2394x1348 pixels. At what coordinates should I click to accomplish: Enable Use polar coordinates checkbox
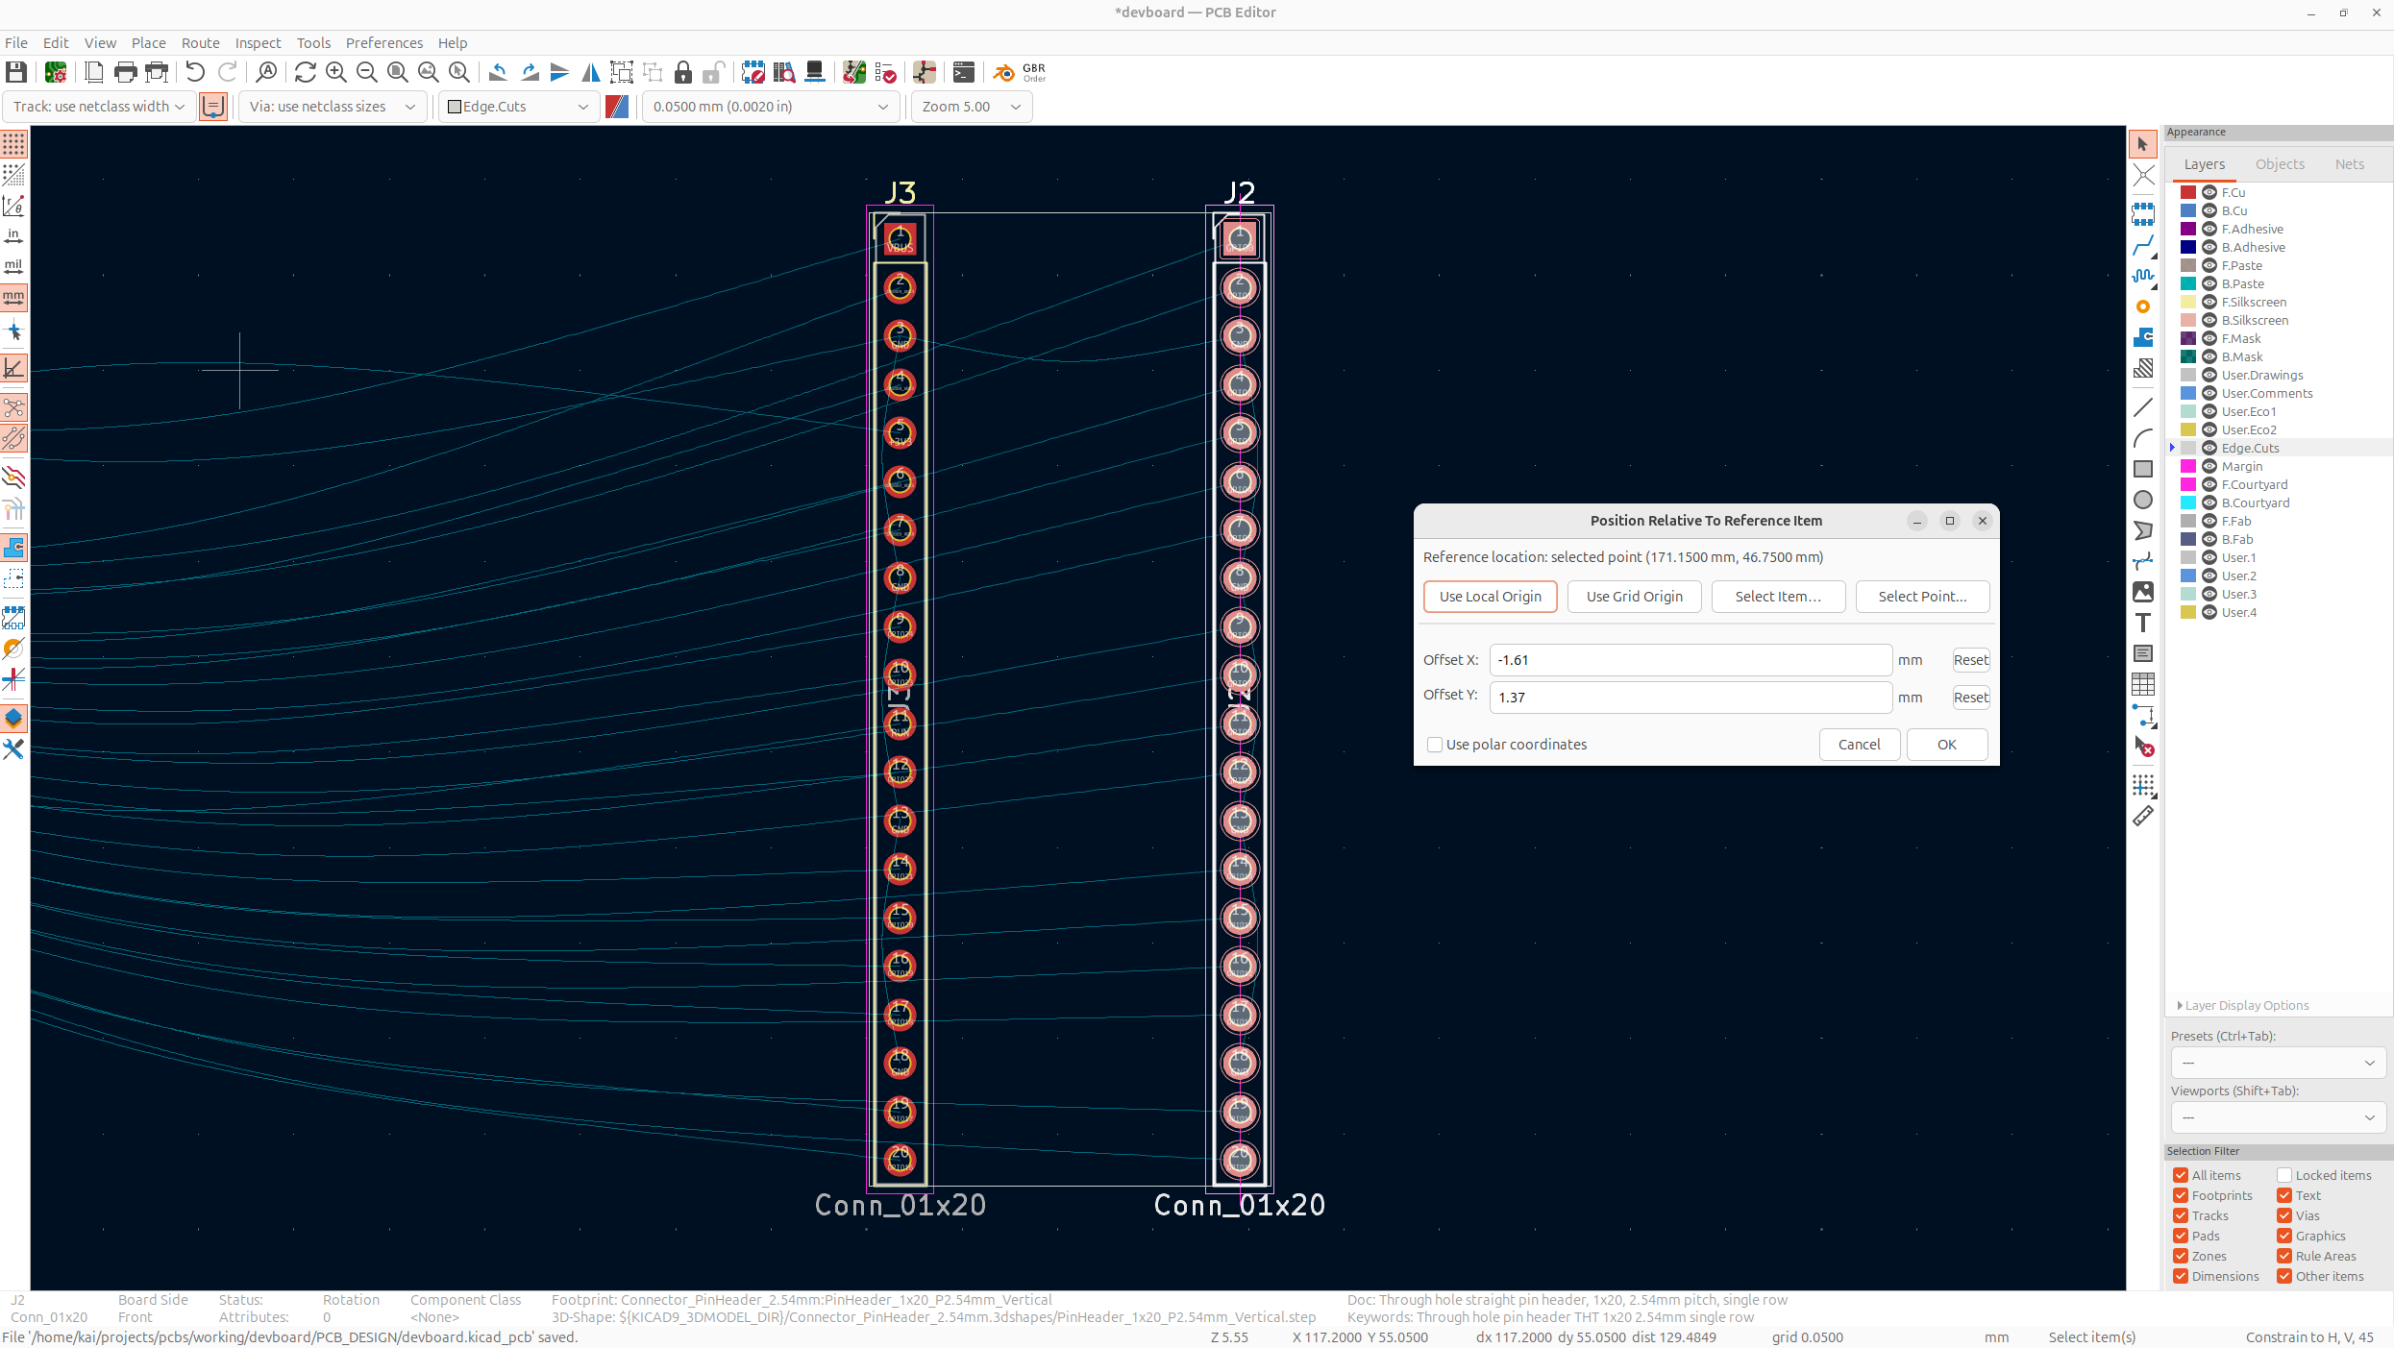click(x=1435, y=745)
